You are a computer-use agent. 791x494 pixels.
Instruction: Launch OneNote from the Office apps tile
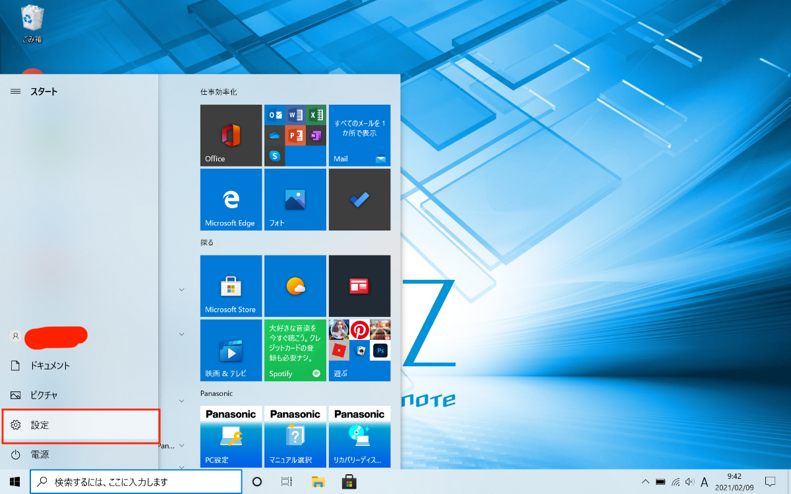tap(316, 135)
